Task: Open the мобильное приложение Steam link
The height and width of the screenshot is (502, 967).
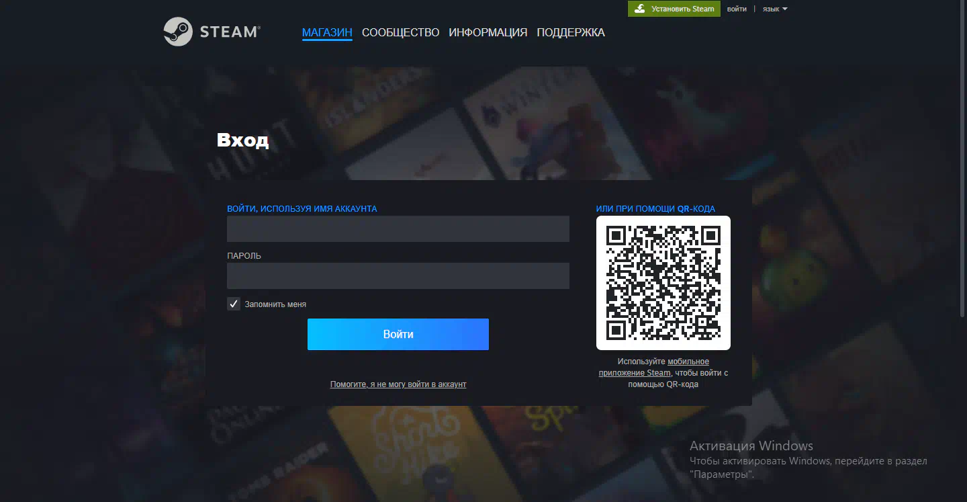Action: click(654, 367)
